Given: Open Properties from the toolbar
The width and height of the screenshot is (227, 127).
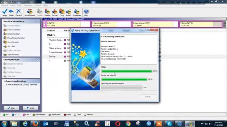Looking at the screenshot, I should (77, 12).
